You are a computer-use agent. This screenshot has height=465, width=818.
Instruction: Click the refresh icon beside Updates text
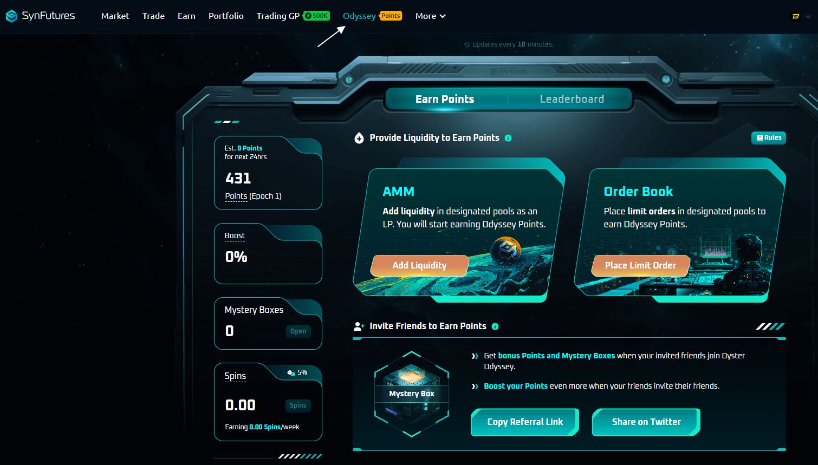[x=467, y=45]
